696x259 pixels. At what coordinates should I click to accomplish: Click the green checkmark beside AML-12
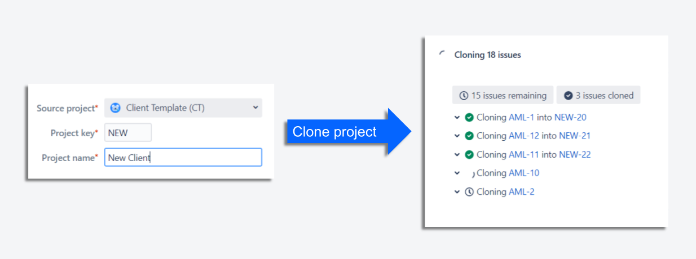coord(469,136)
